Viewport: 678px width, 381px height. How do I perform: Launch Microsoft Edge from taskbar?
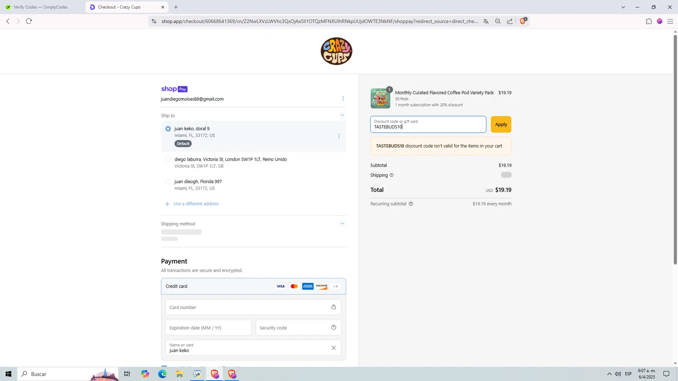pyautogui.click(x=162, y=374)
